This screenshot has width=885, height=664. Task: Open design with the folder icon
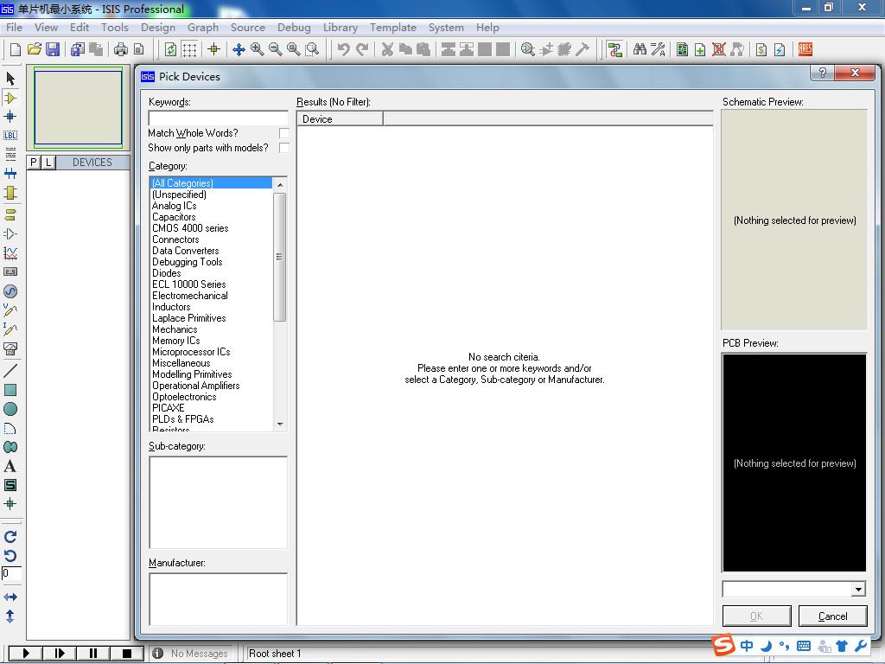pyautogui.click(x=34, y=49)
